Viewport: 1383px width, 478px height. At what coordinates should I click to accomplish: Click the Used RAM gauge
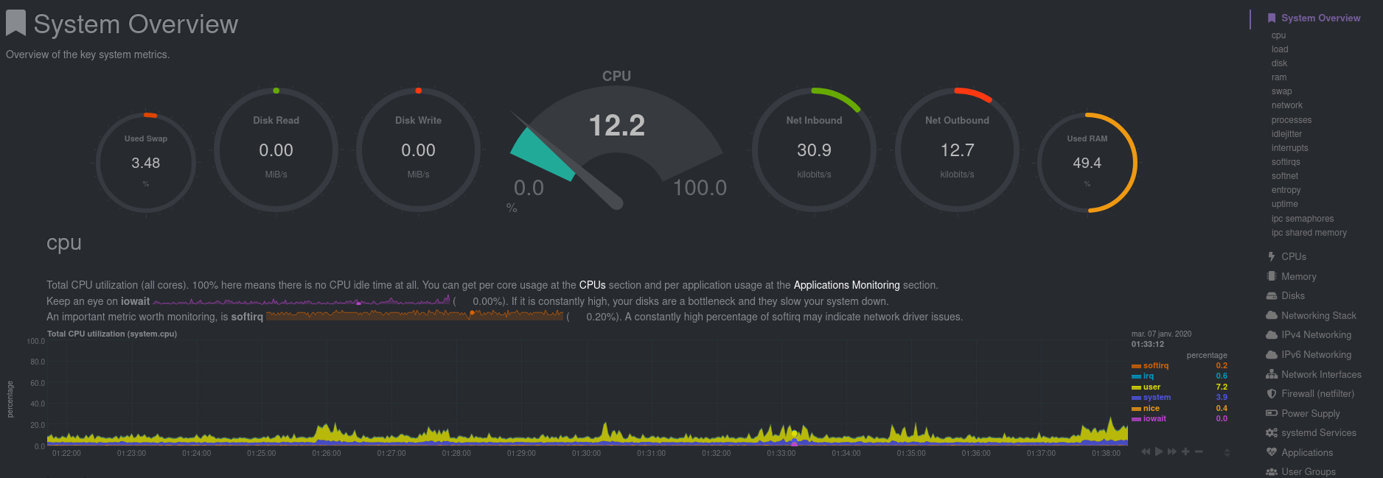(1087, 163)
